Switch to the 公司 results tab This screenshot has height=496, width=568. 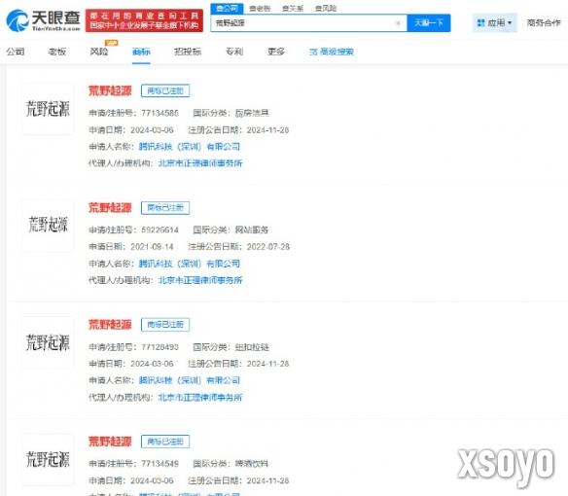pos(16,52)
